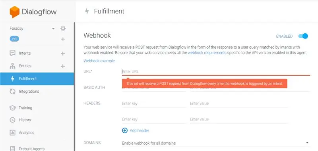318x151 pixels.
Task: Click the Add header plus icon
Action: pyautogui.click(x=124, y=130)
